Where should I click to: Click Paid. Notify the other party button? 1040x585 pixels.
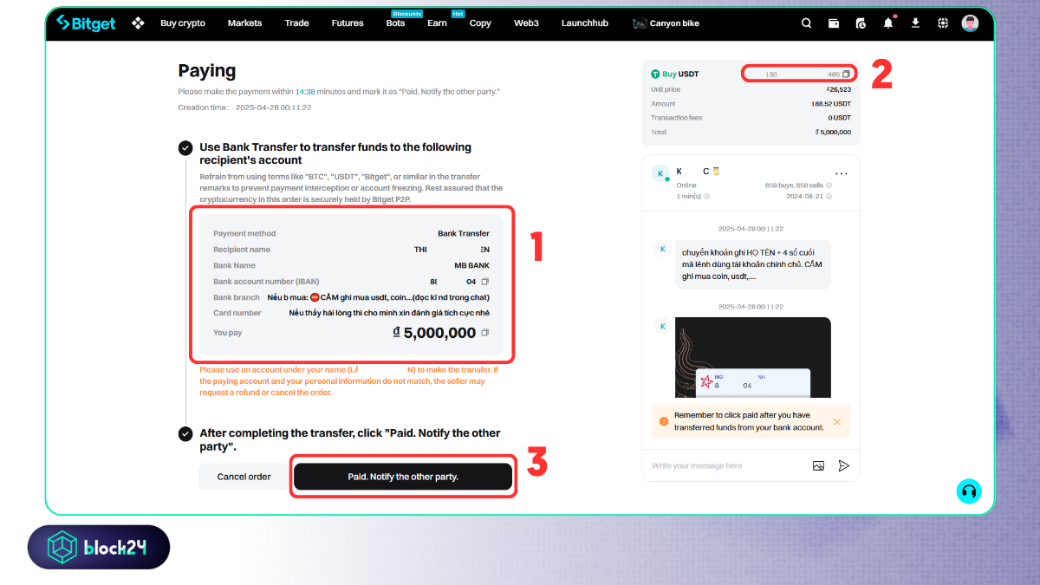pos(403,477)
